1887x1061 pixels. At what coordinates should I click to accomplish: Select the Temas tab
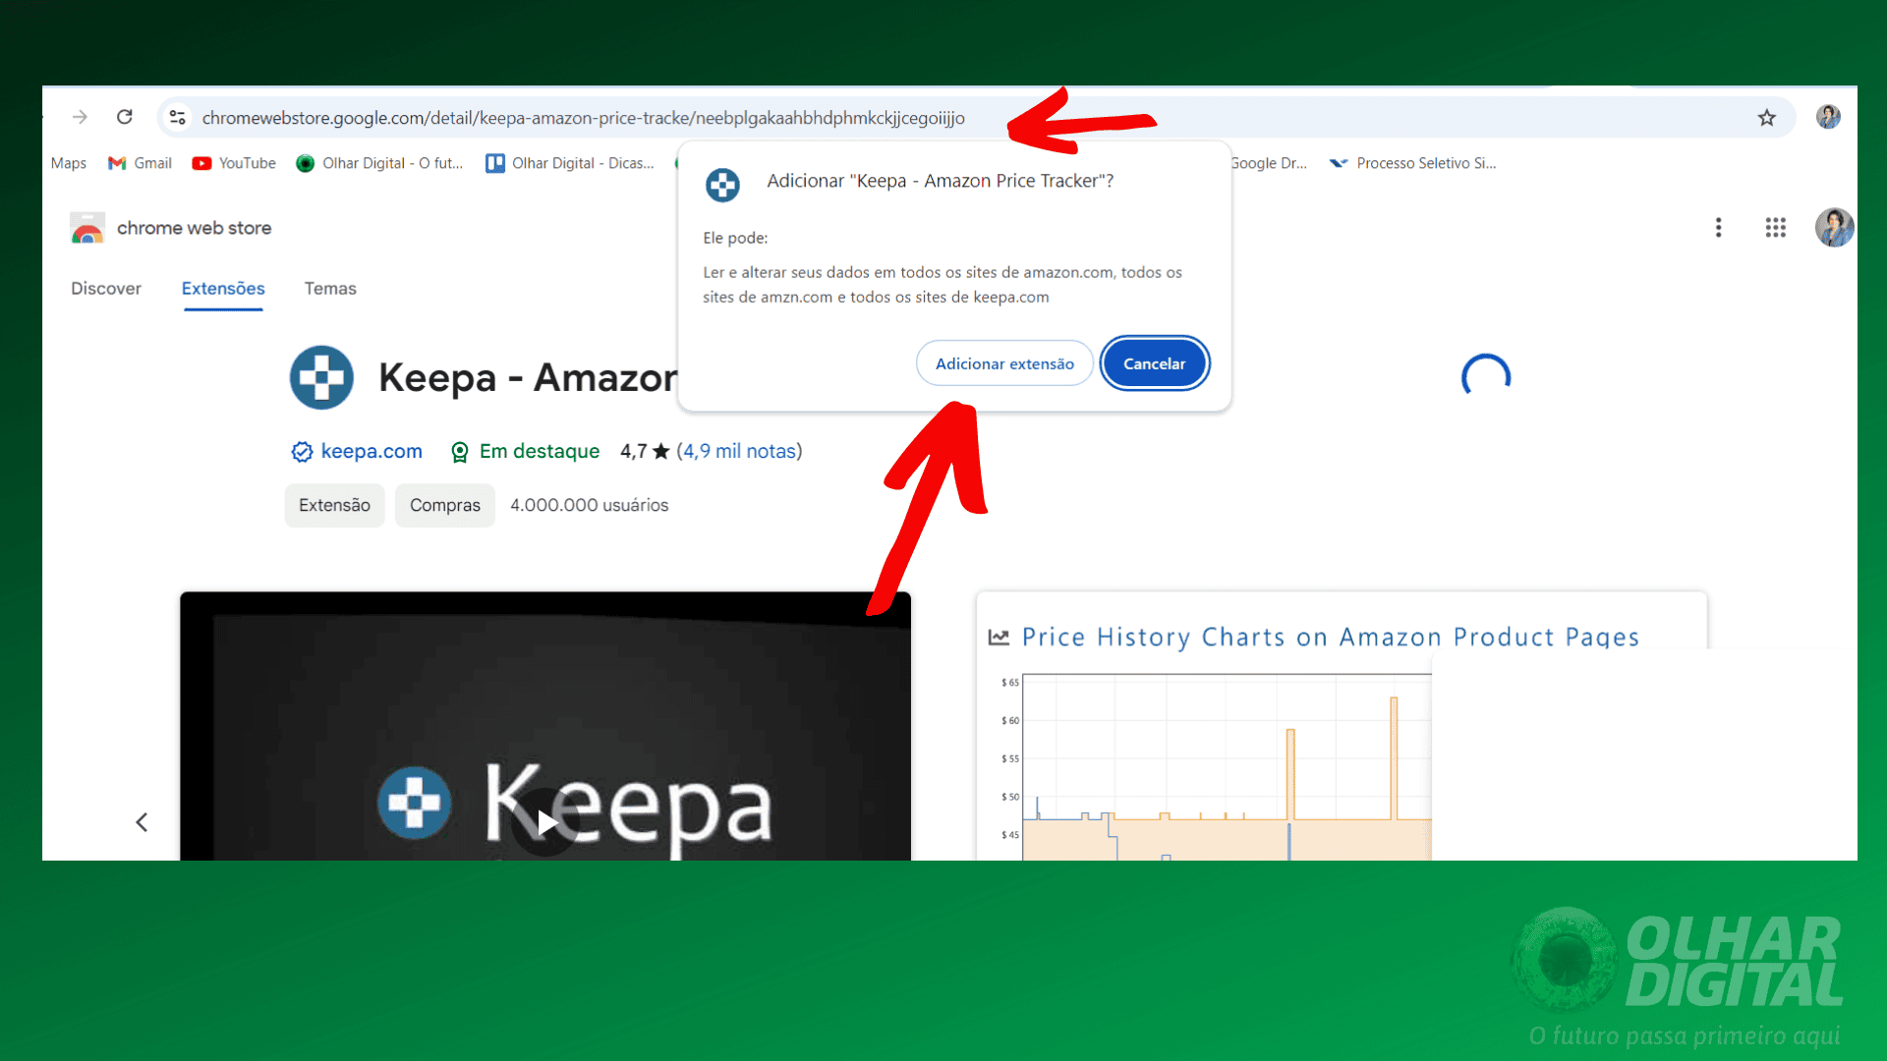[x=330, y=288]
